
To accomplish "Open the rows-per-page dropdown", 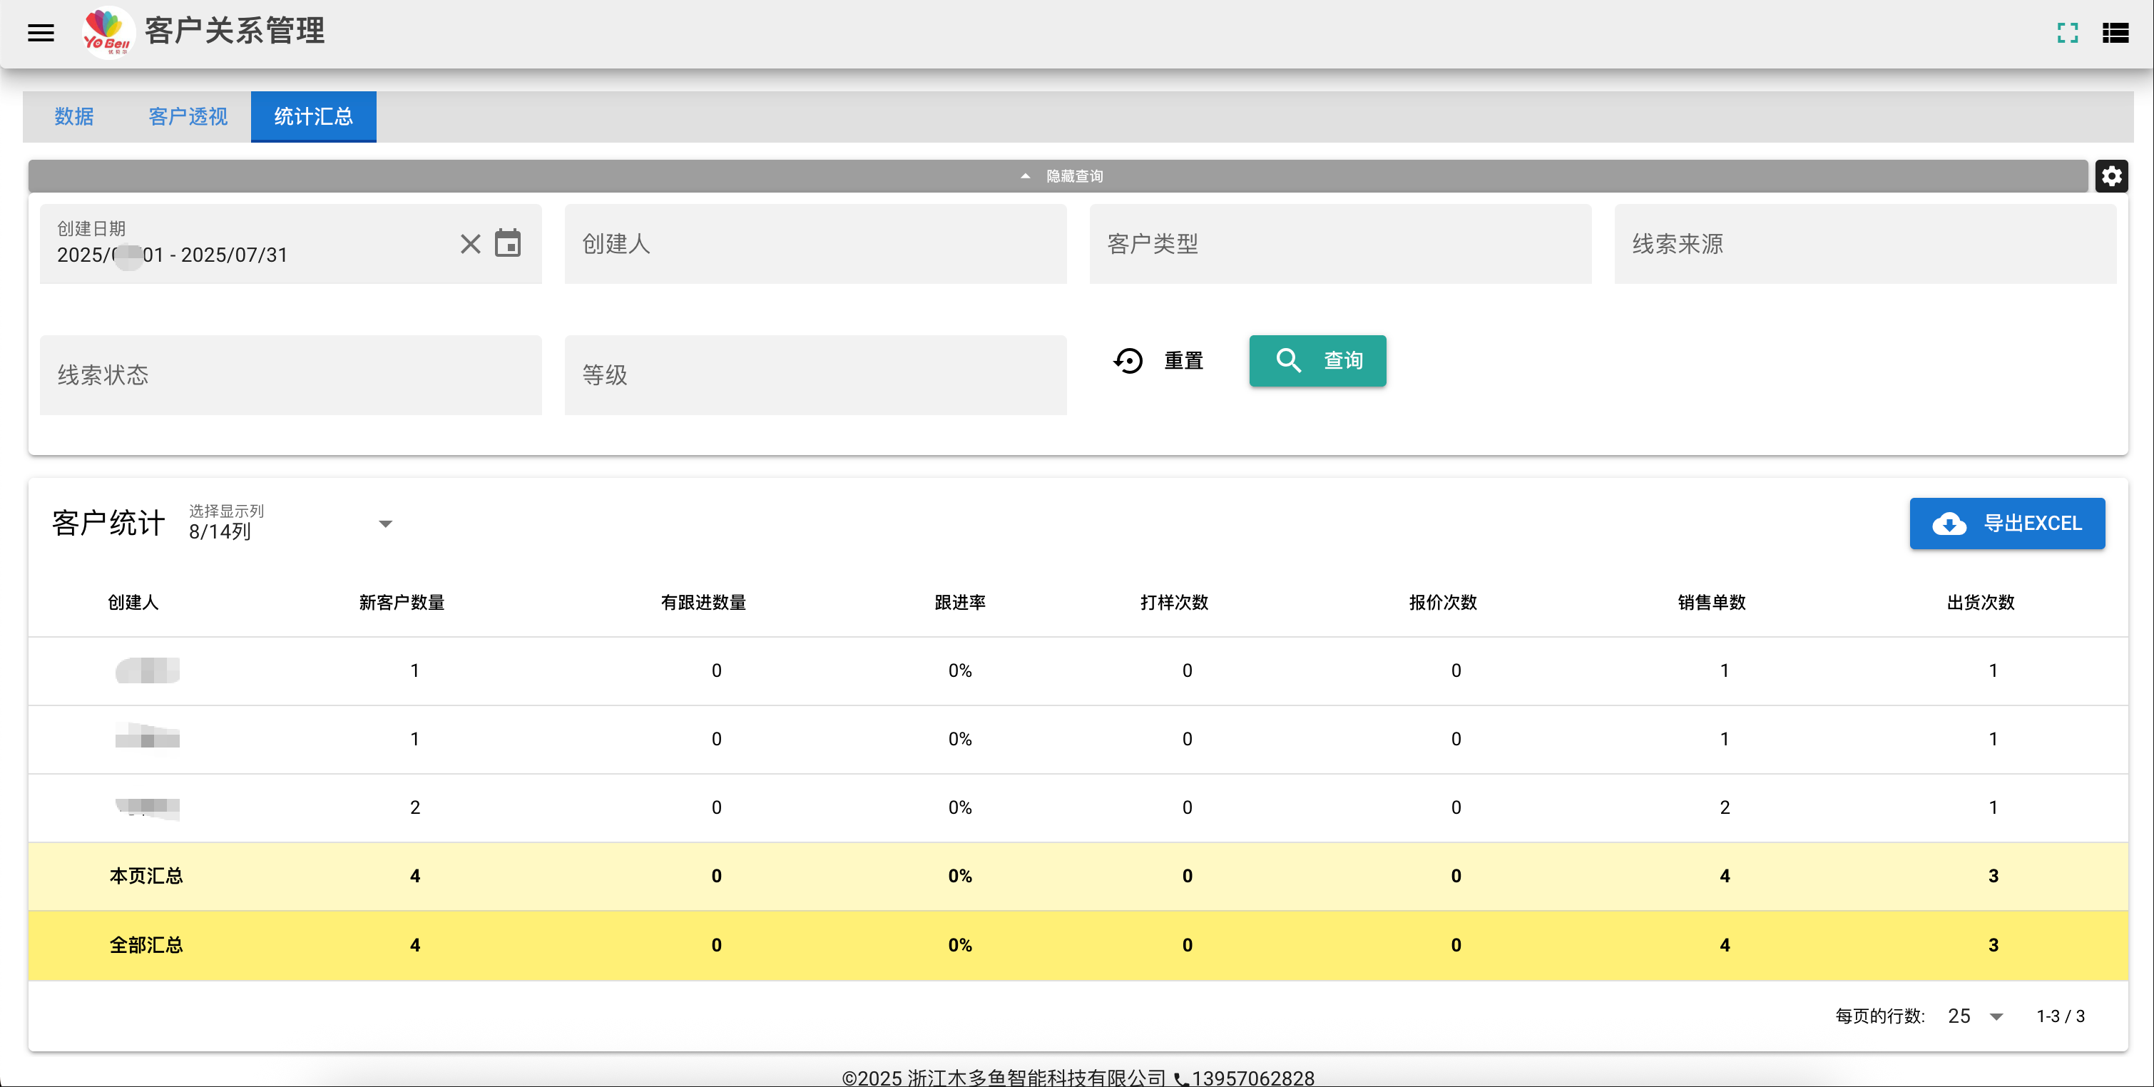I will (x=1975, y=1016).
